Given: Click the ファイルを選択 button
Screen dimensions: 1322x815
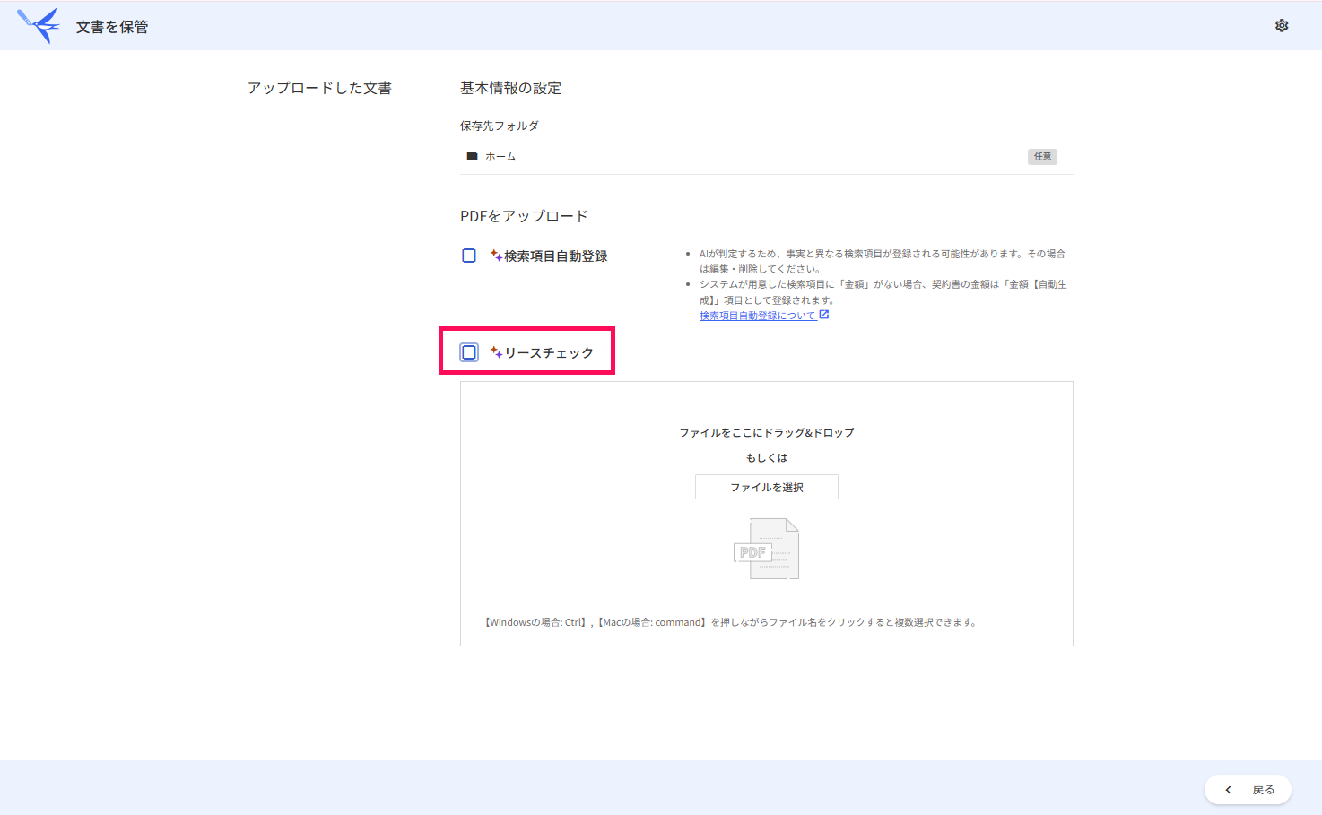Looking at the screenshot, I should (x=766, y=486).
